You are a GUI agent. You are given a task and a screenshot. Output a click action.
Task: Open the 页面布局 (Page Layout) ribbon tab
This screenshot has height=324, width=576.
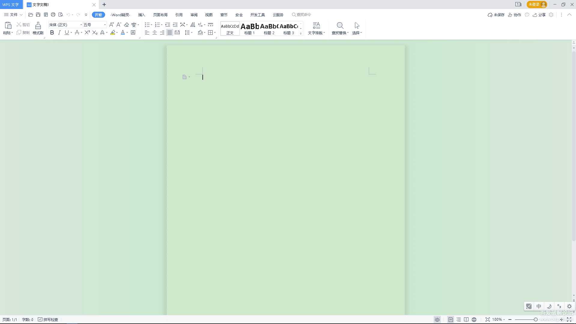160,15
